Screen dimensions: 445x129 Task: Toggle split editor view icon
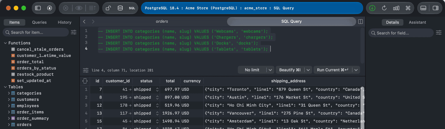[360, 22]
